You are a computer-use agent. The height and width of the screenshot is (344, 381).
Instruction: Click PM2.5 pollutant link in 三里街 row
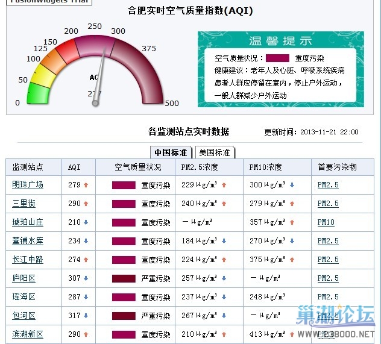point(328,204)
